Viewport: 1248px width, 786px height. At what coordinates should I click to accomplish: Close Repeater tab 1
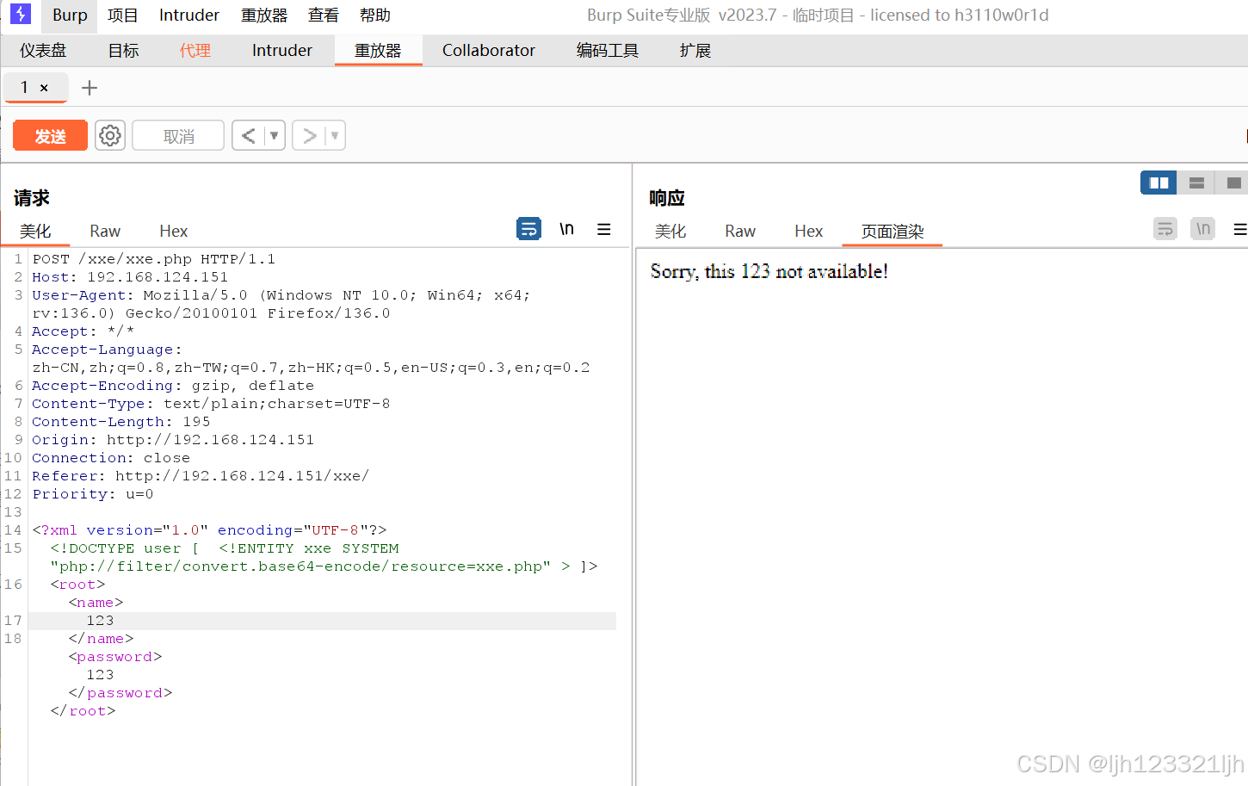coord(44,88)
